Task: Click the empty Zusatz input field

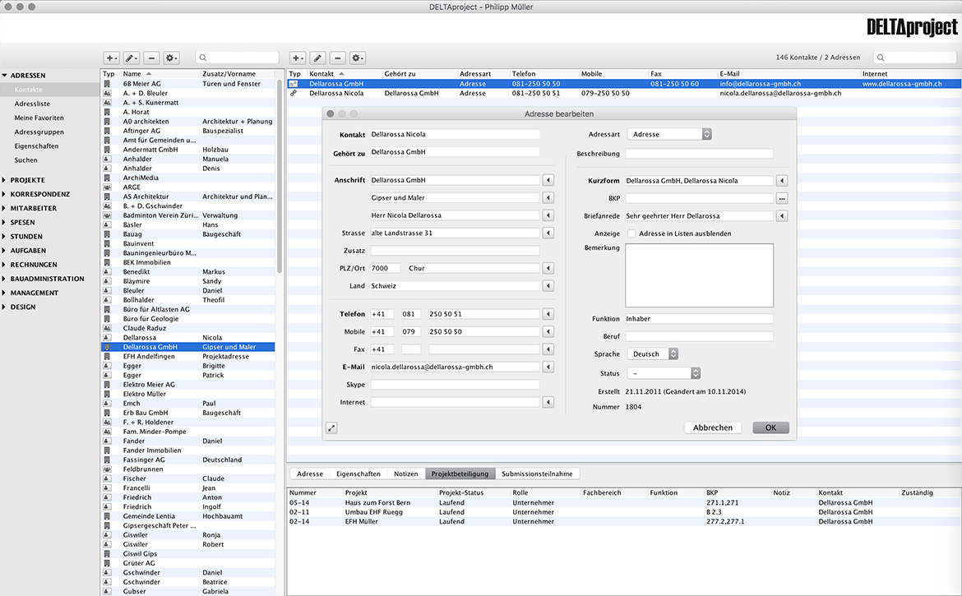Action: [x=455, y=251]
